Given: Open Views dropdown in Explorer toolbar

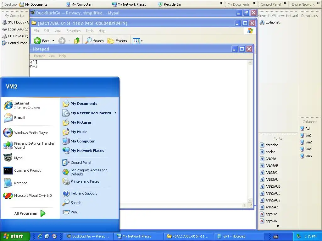Looking at the screenshot, I should 137,41.
